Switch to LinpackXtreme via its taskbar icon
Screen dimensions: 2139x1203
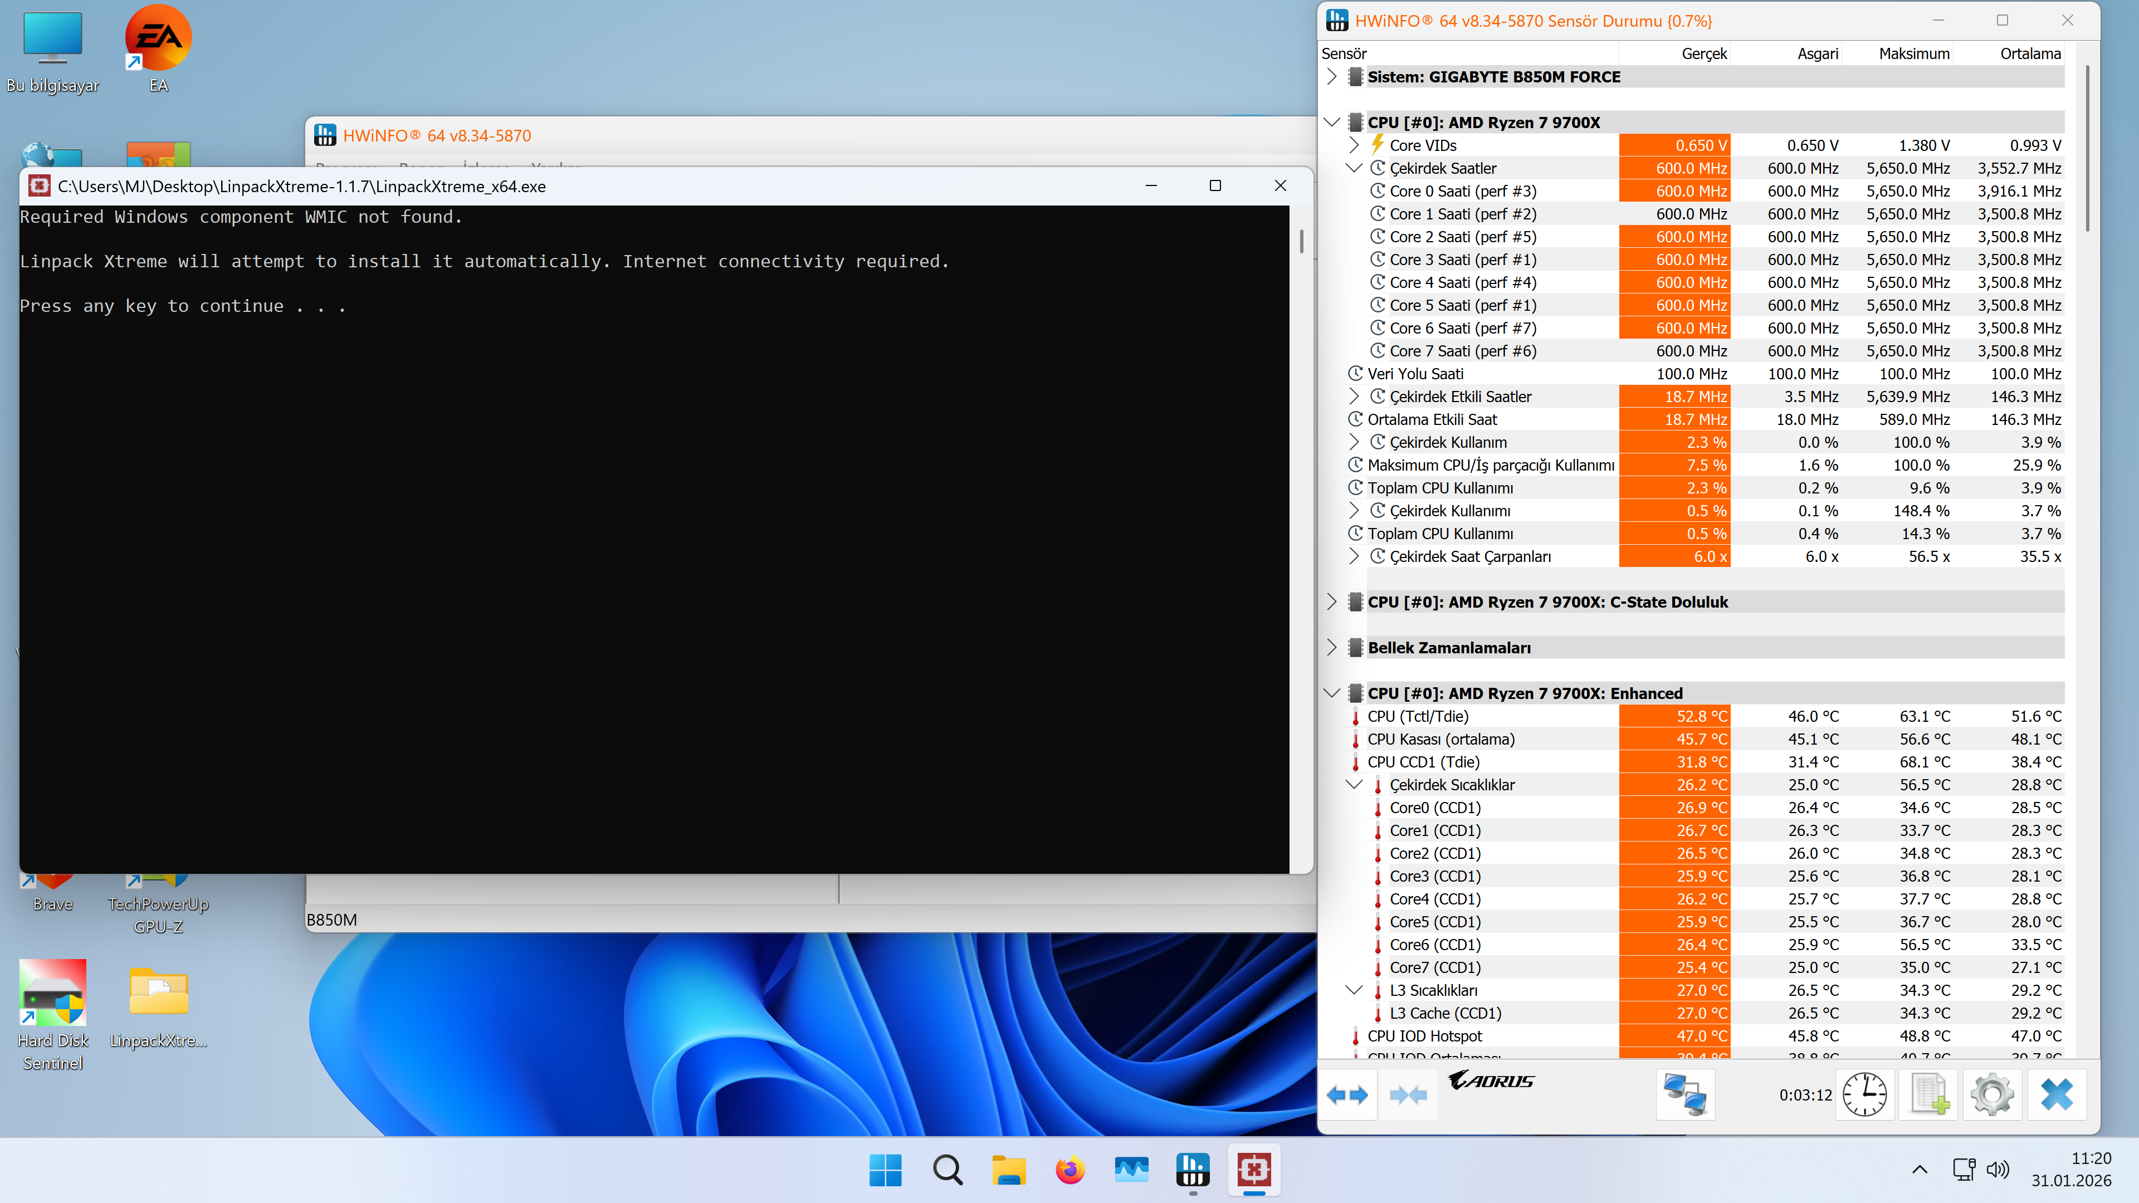(x=1254, y=1171)
